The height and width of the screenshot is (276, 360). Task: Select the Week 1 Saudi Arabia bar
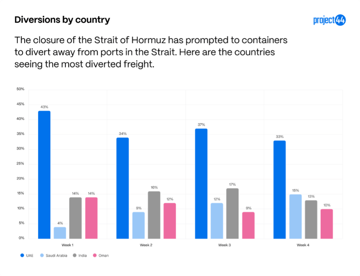click(60, 233)
